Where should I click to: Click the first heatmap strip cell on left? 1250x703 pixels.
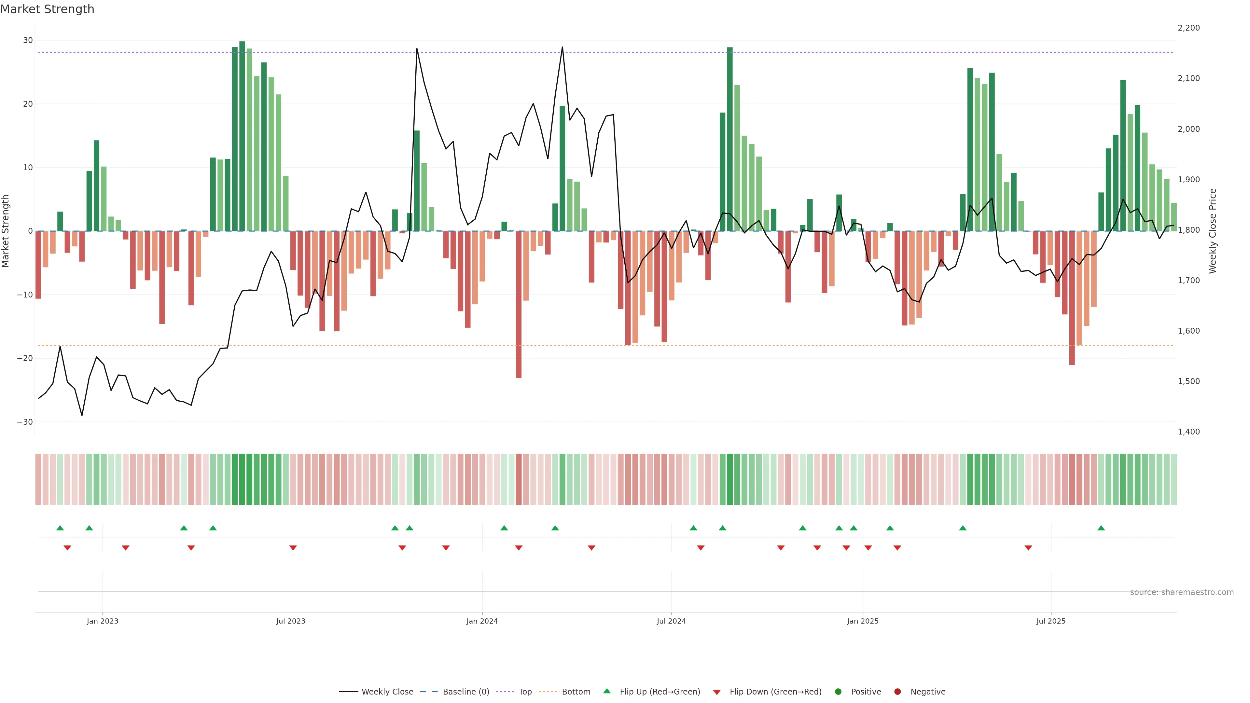coord(38,479)
